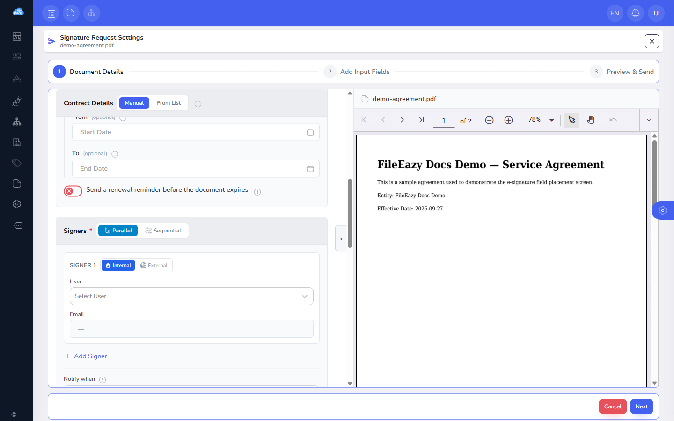Click the signer Email field

[191, 329]
